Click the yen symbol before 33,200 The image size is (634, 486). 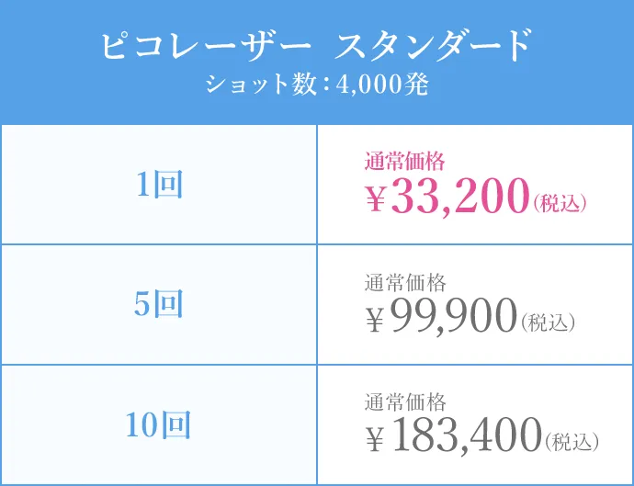pyautogui.click(x=375, y=199)
